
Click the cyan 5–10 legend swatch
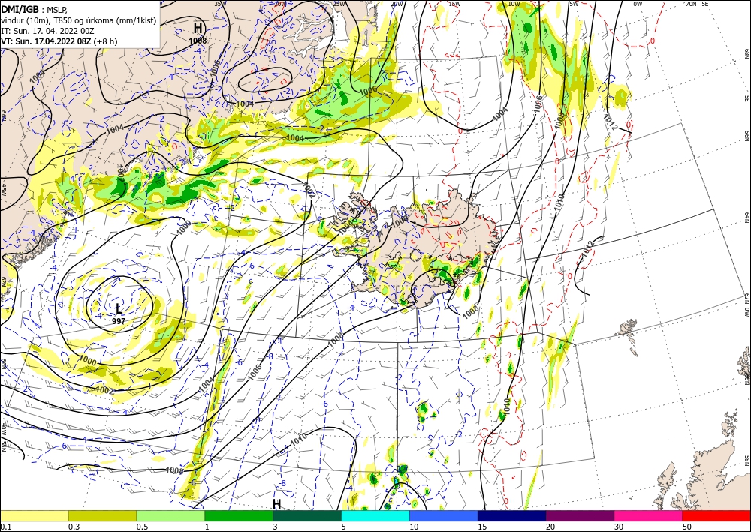point(375,515)
